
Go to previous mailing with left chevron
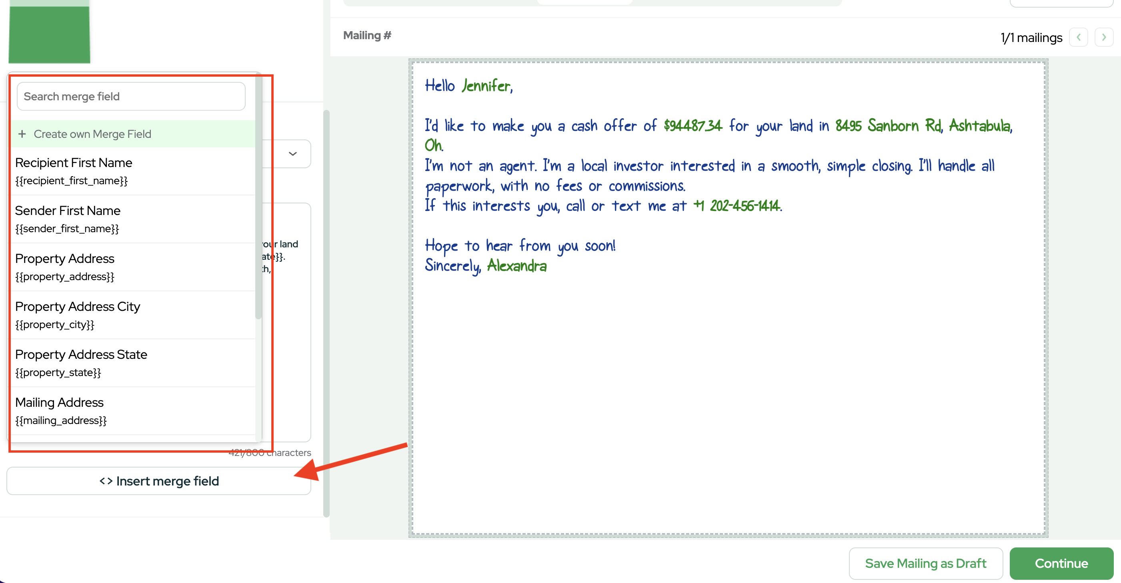pos(1078,38)
